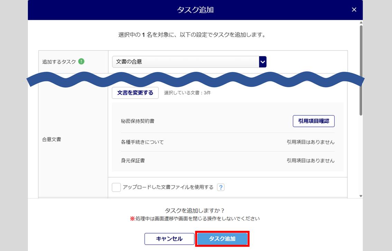Enable アップロードした文書ファイルを使用する checkbox
Viewport: 392px width, 251px height.
tap(116, 187)
